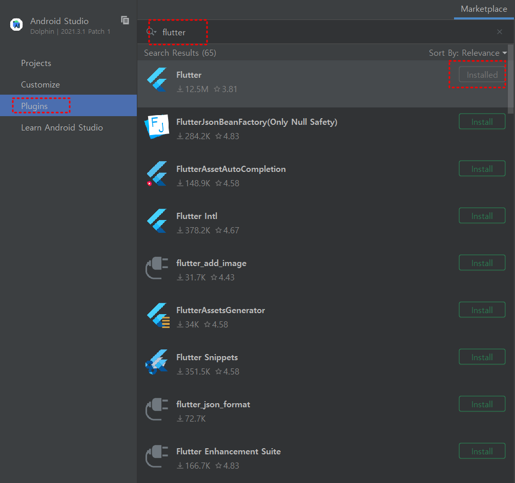Click the plugin list vertical scrollbar

tap(511, 79)
